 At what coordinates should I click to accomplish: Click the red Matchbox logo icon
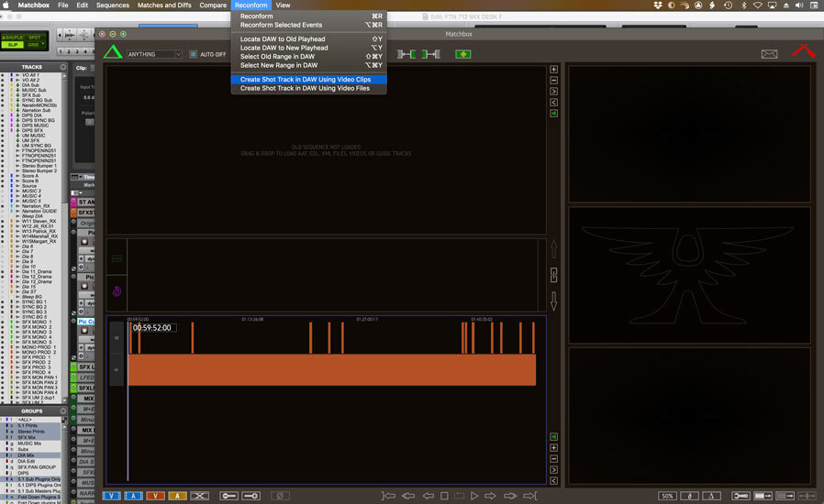point(804,51)
